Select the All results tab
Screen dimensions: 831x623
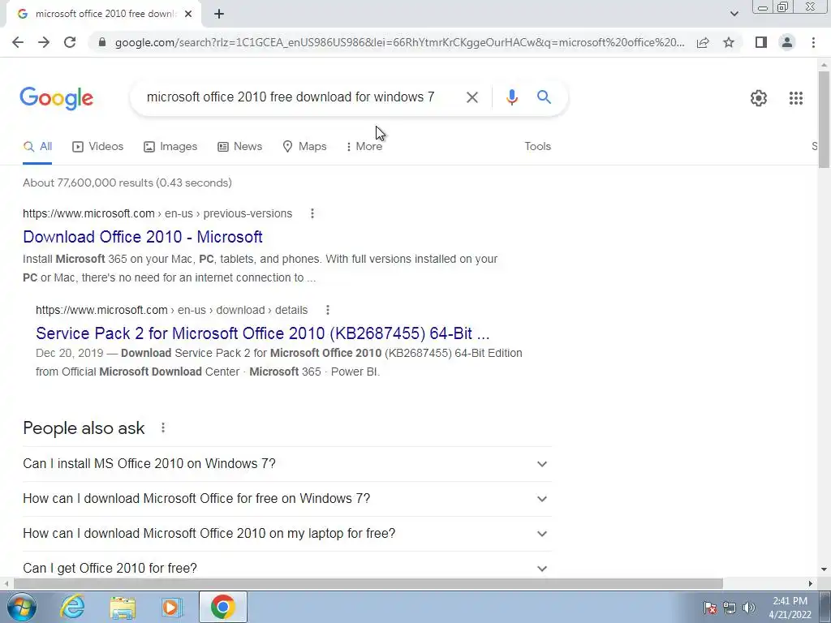[x=37, y=146]
